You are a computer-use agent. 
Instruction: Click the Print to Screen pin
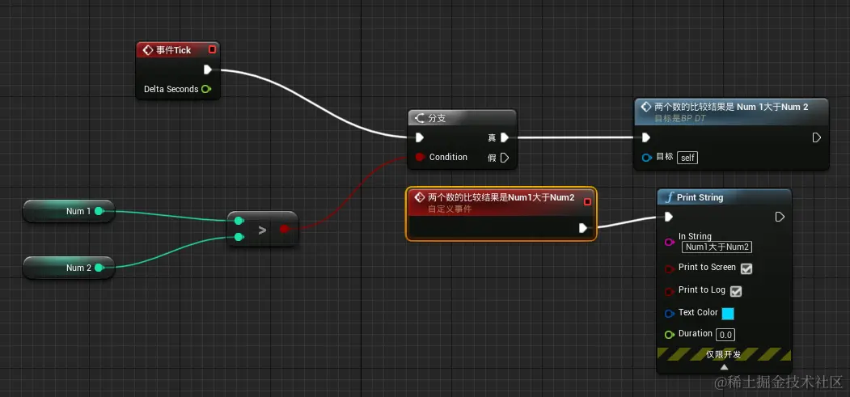coord(670,268)
